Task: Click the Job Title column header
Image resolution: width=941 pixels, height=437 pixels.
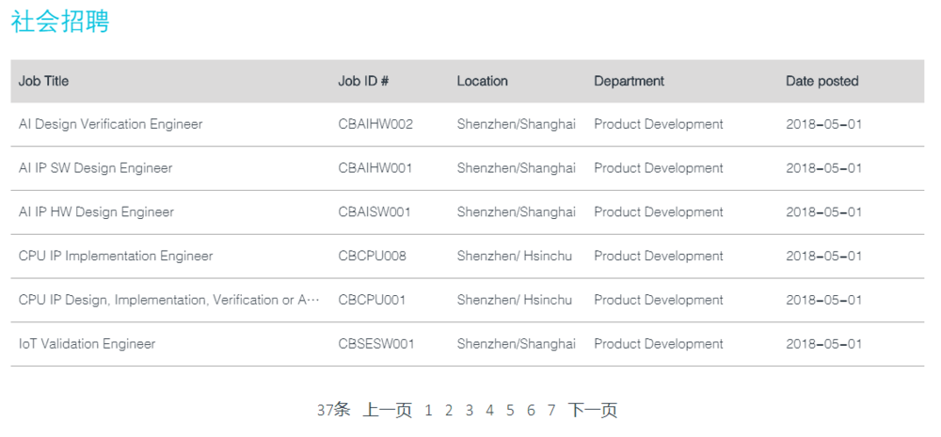Action: click(44, 81)
